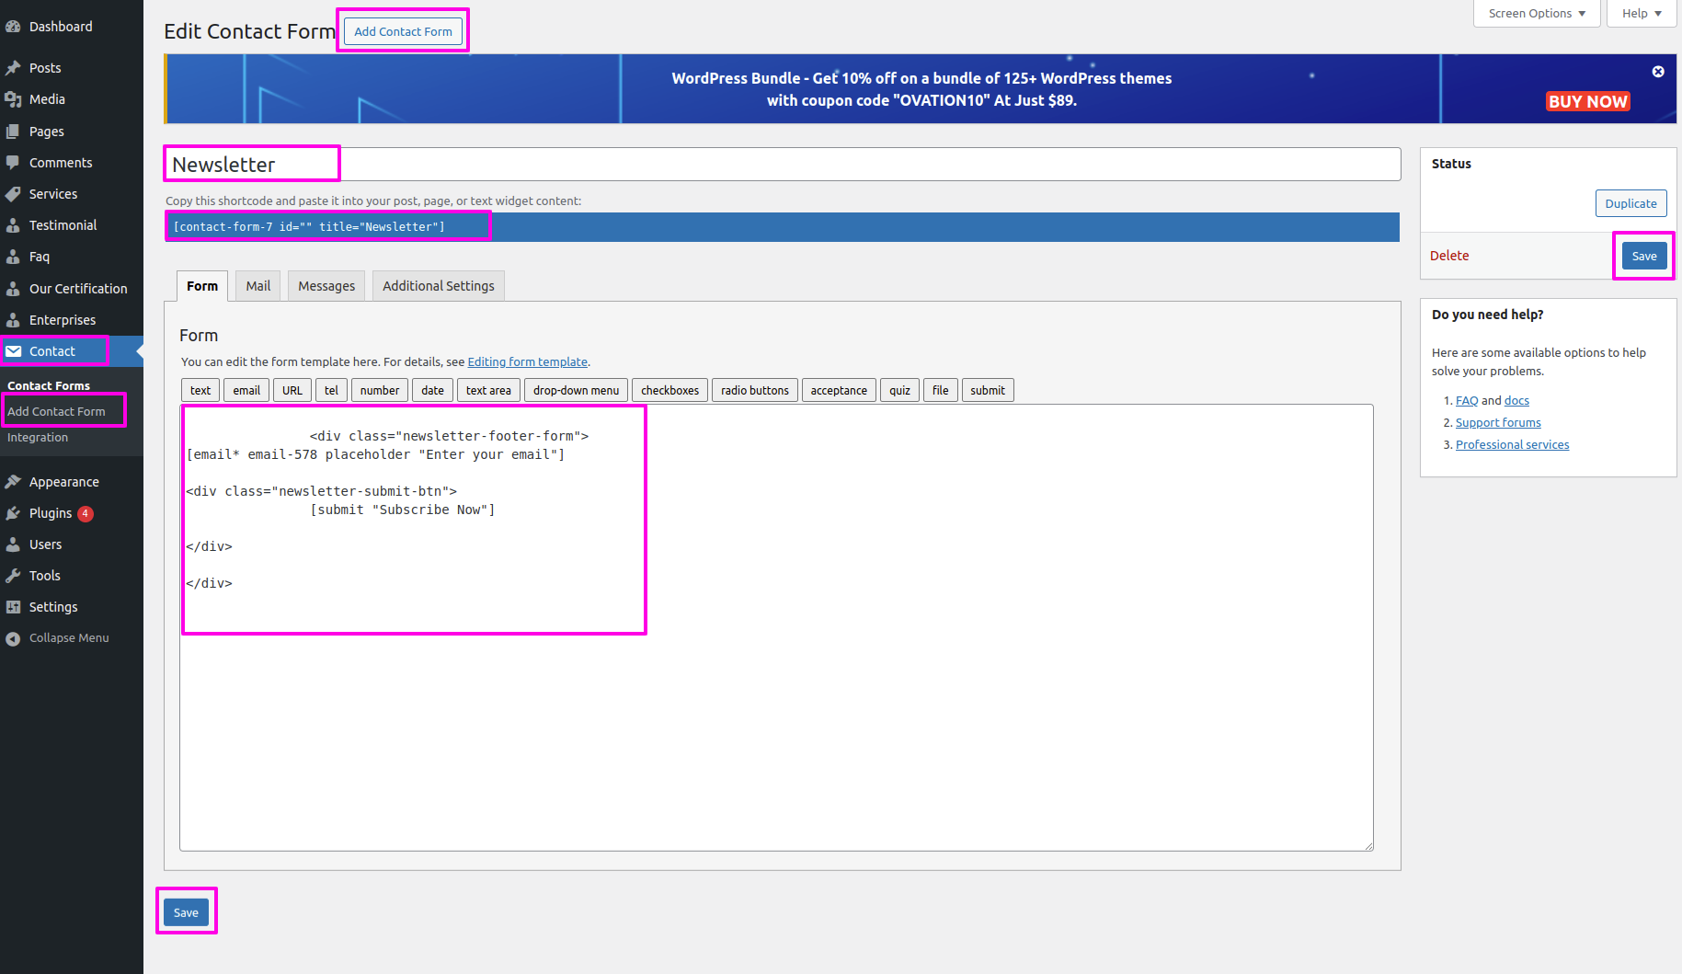Viewport: 1682px width, 974px height.
Task: Open the Editing form template link
Action: tap(527, 362)
